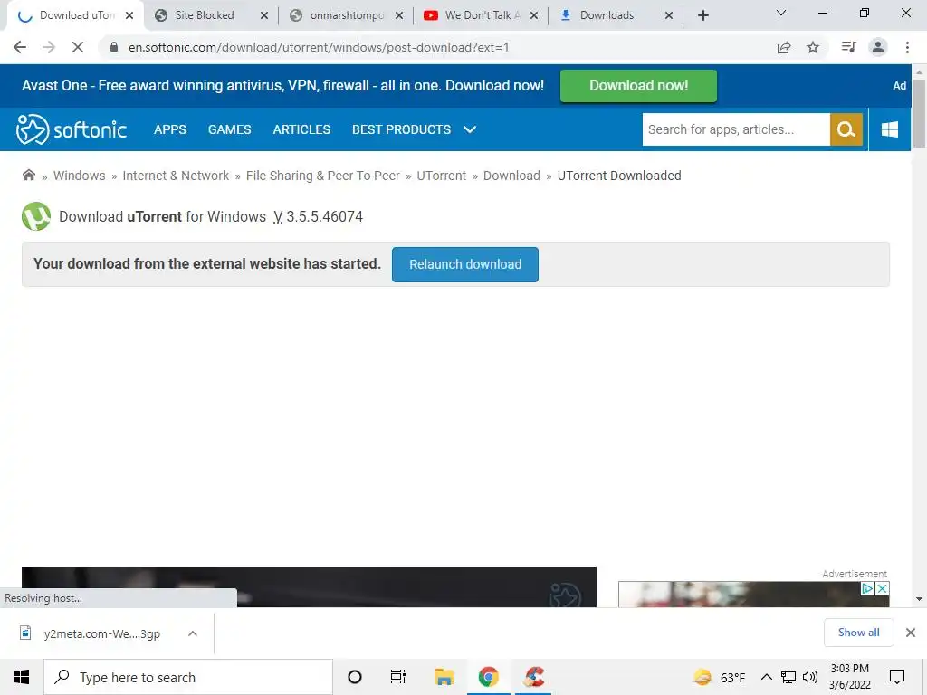Click the Softonic logo
Image resolution: width=927 pixels, height=695 pixels.
click(72, 129)
